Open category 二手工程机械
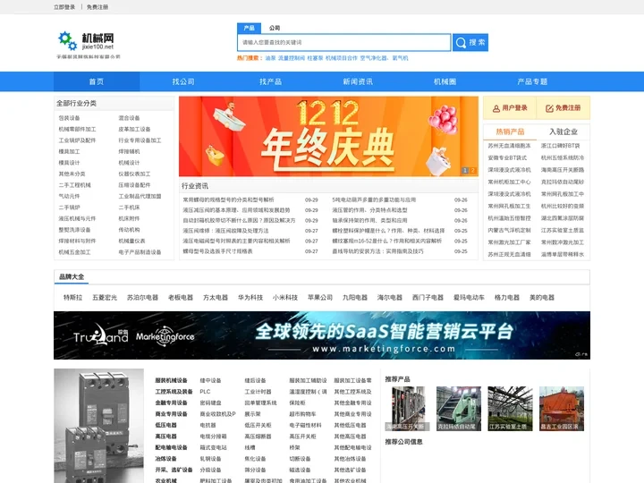Screen dimensions: 644x483 pos(75,185)
